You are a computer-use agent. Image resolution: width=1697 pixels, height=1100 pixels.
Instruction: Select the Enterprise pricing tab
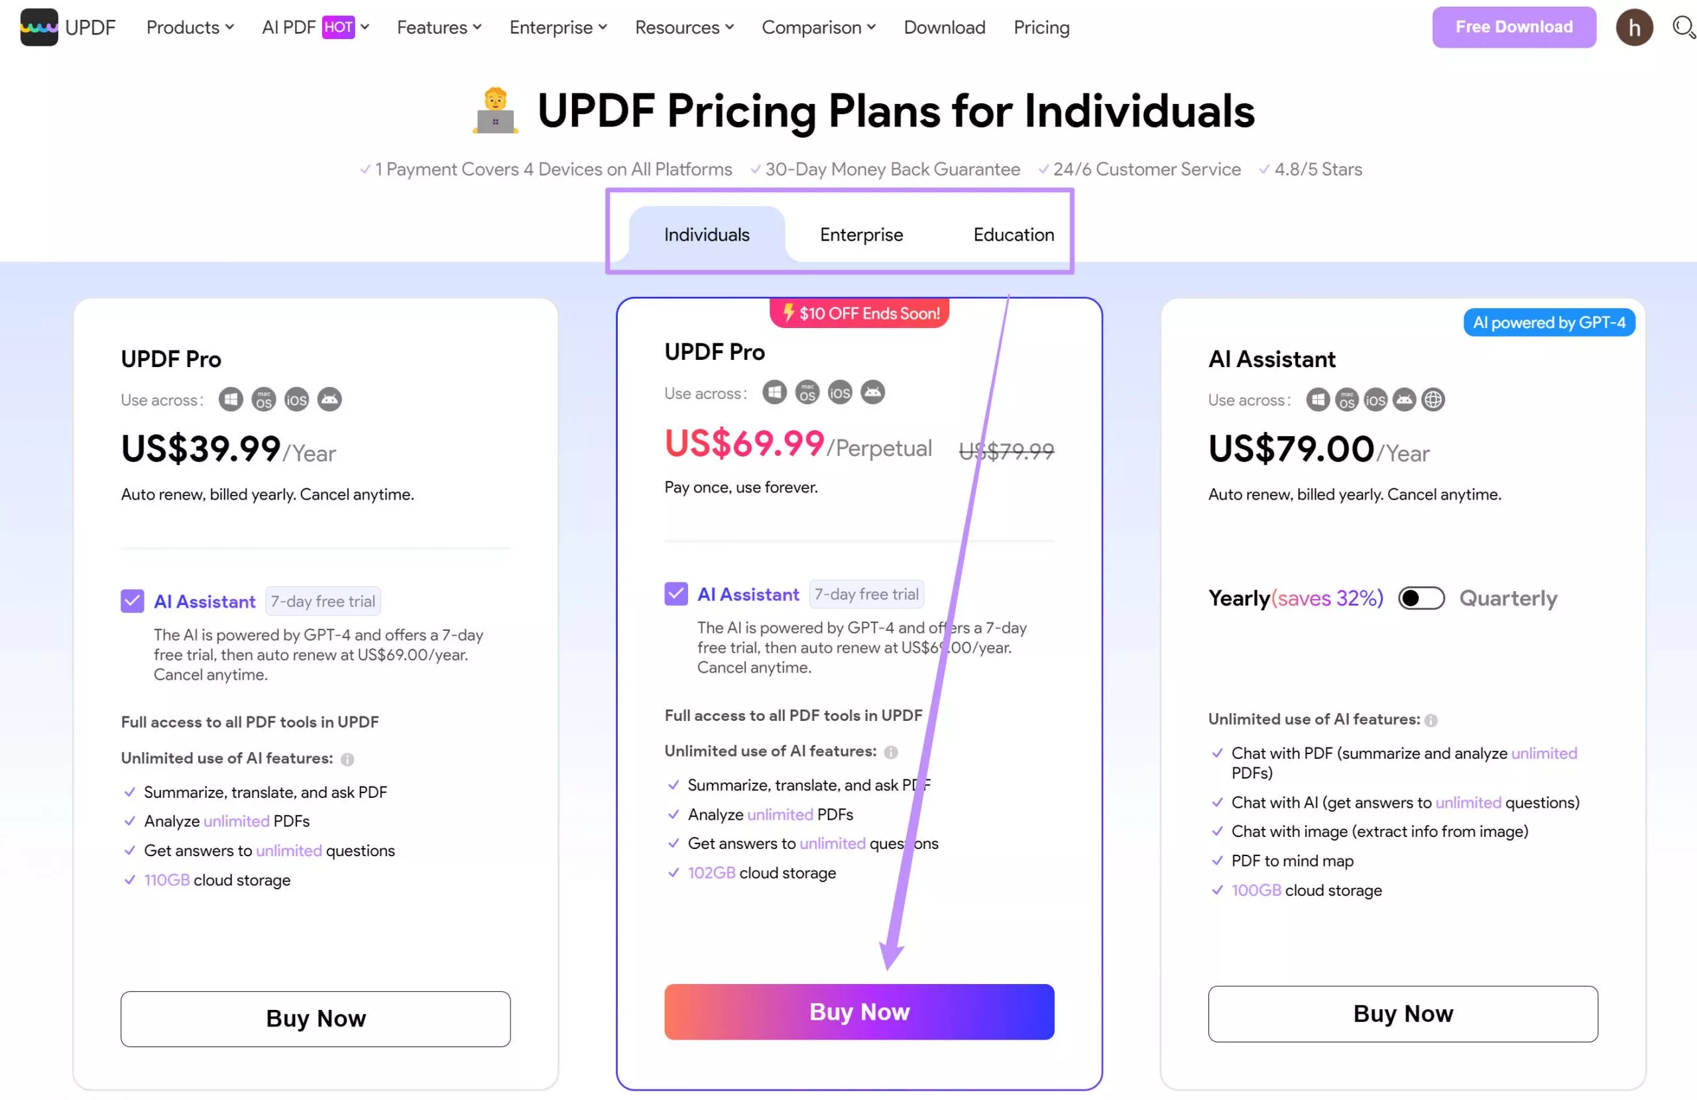(x=860, y=235)
